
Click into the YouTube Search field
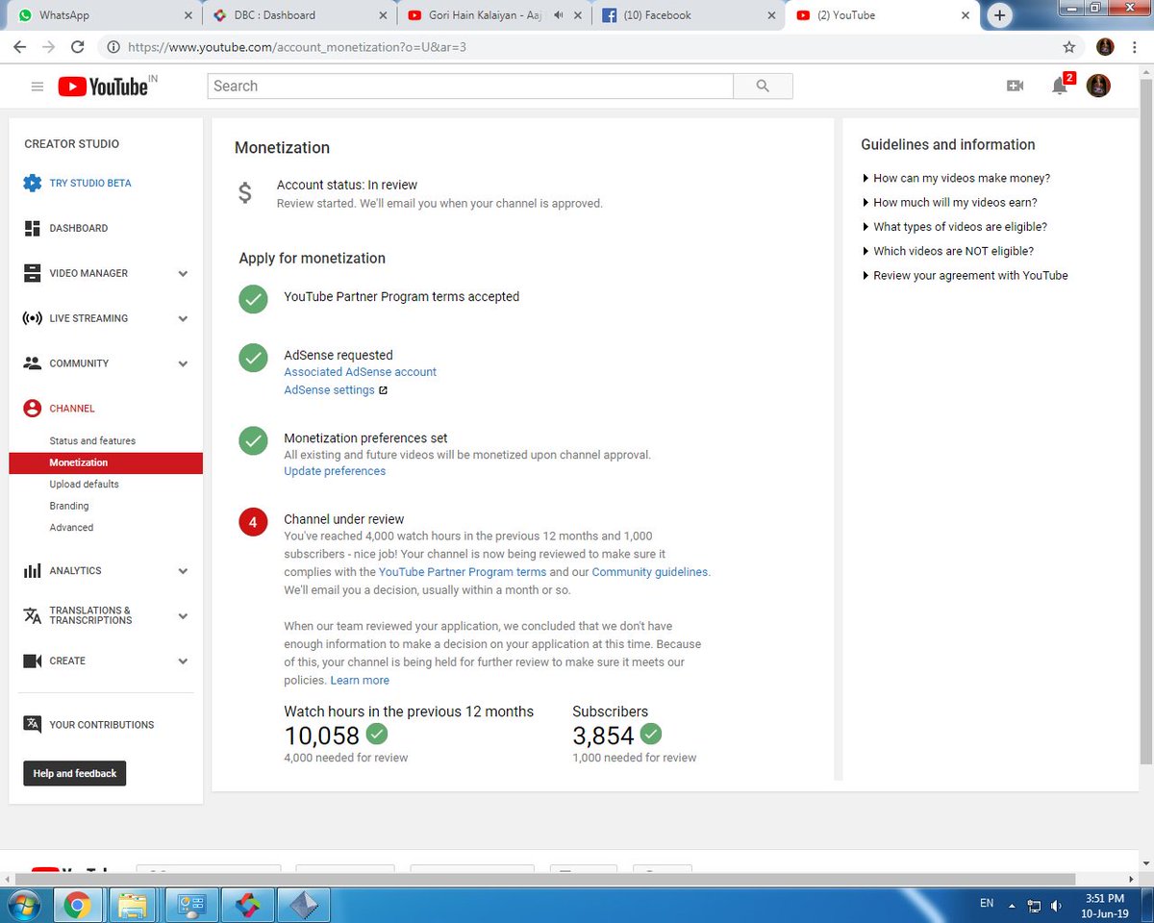click(470, 87)
